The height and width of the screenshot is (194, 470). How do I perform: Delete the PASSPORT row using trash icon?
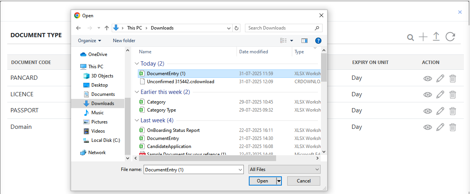tap(453, 111)
